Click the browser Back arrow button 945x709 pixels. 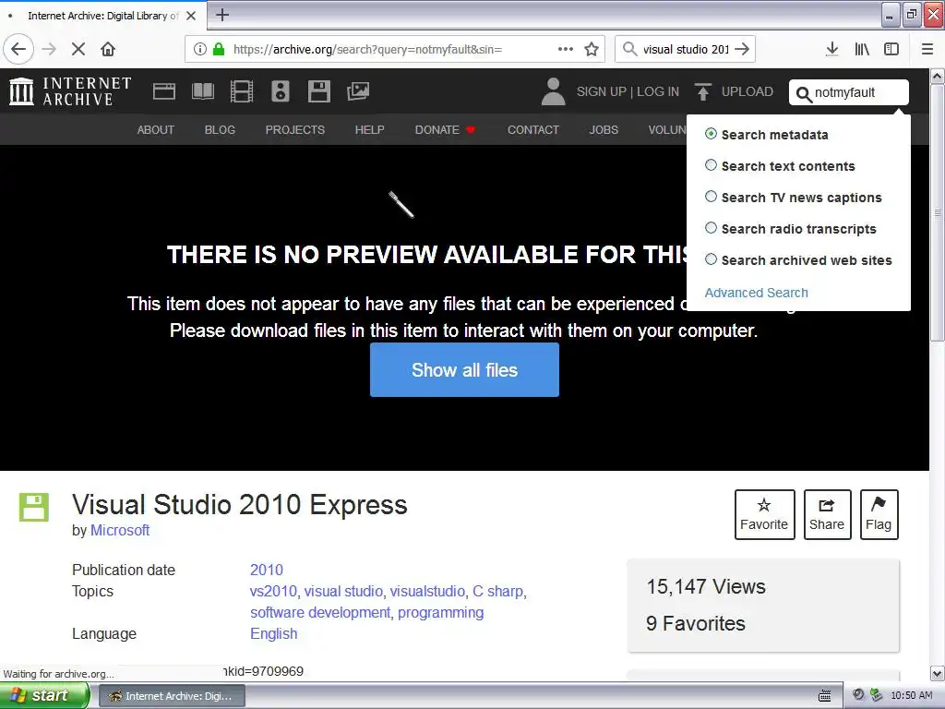point(18,49)
